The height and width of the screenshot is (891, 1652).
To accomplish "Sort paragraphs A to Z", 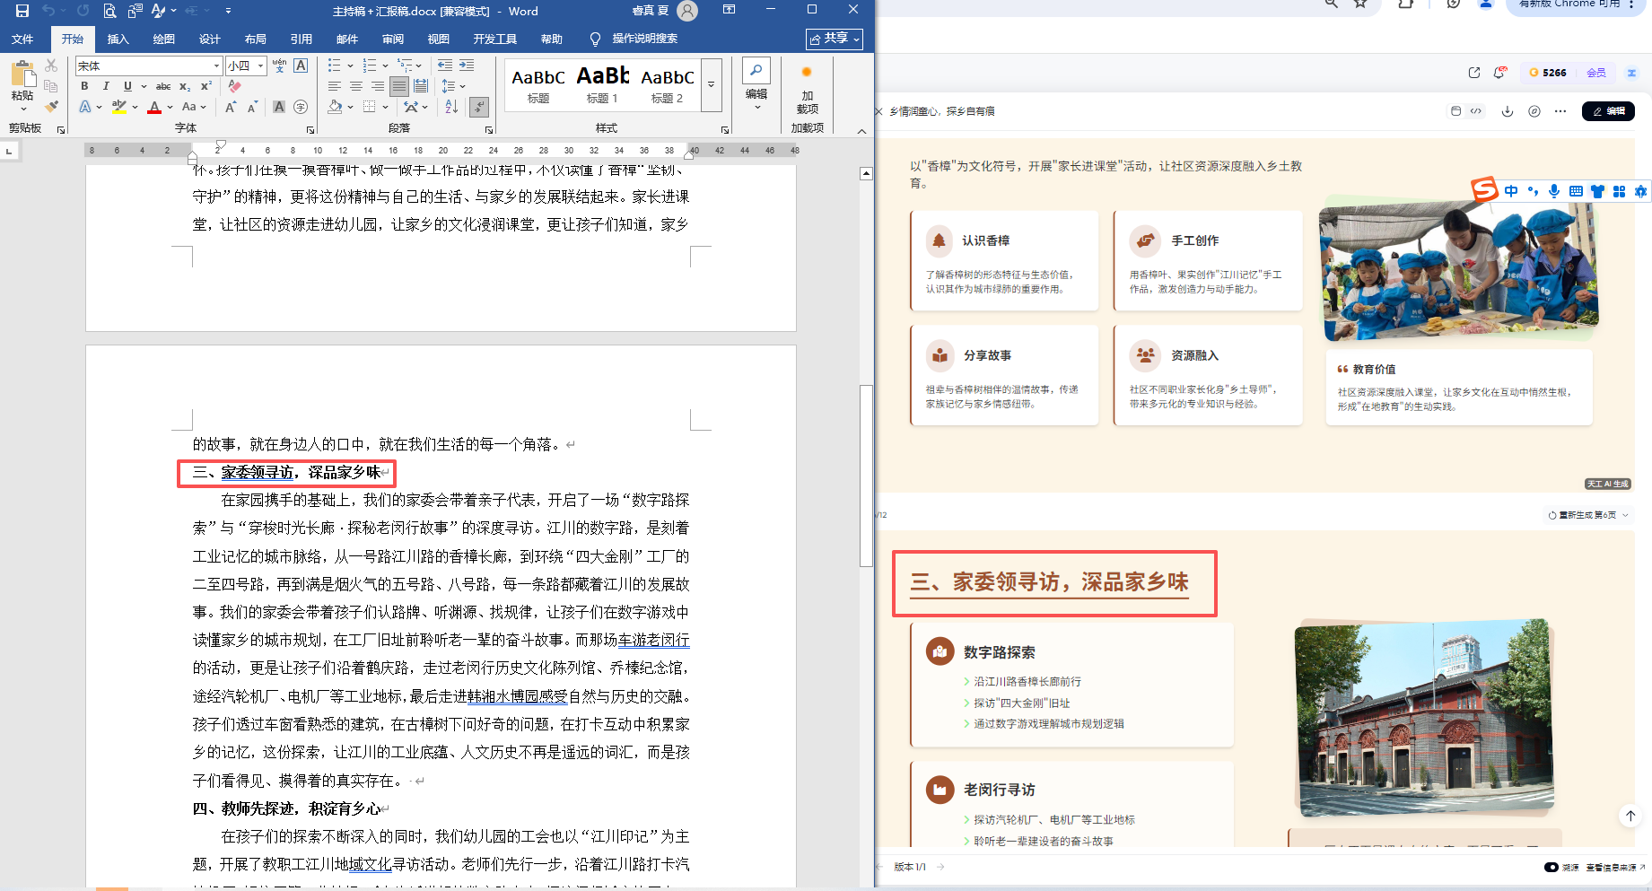I will [x=451, y=107].
